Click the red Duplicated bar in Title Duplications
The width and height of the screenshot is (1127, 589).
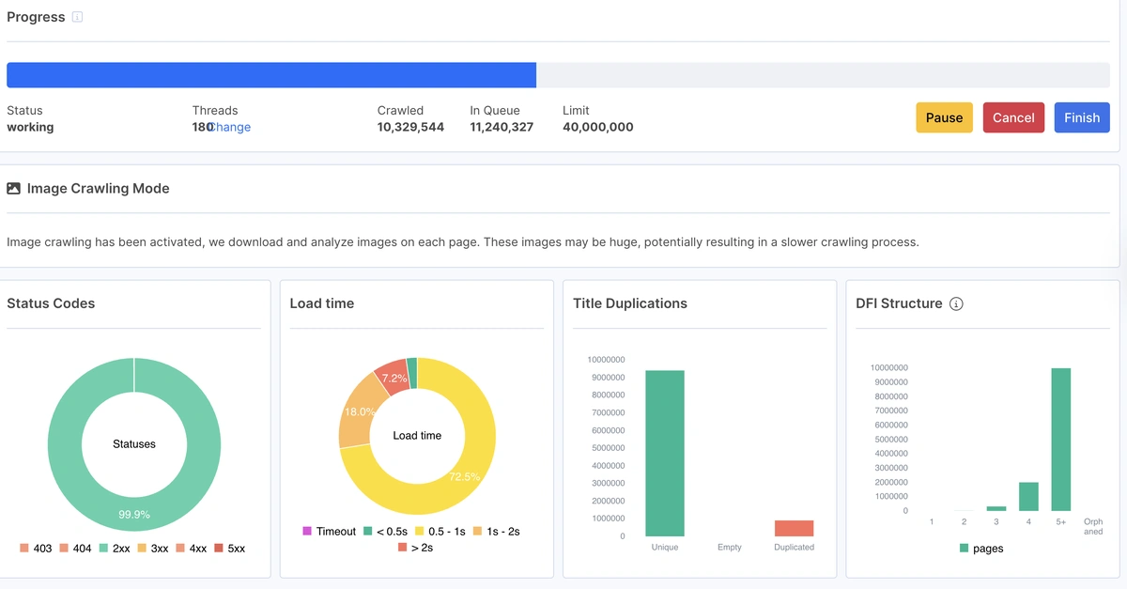pos(794,528)
